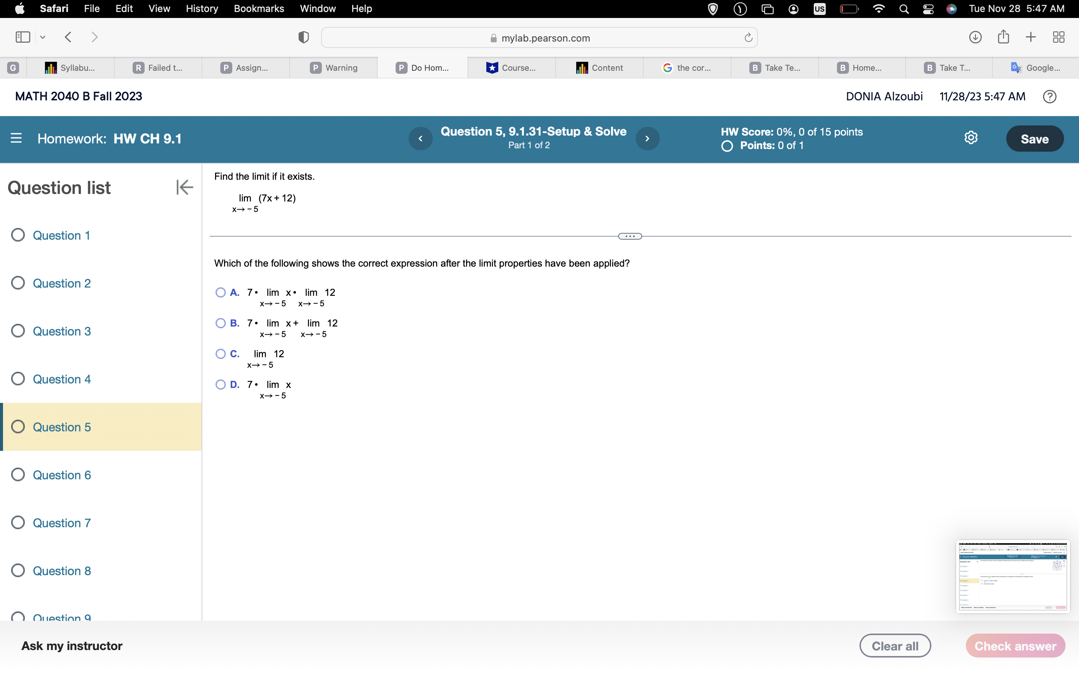Click the Downloads icon in Safari toolbar

tap(975, 37)
